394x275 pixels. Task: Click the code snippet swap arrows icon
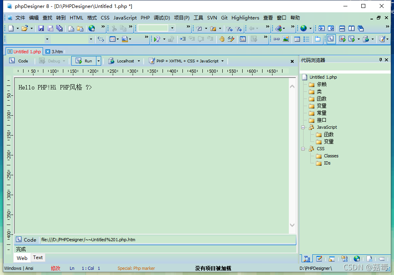click(101, 39)
